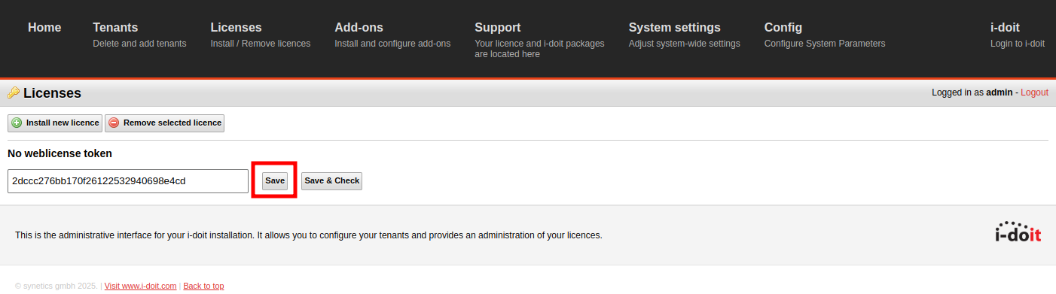Screen dimensions: 1056x294
Task: Click 'Configure System Parameters' subtitle
Action: [x=825, y=44]
